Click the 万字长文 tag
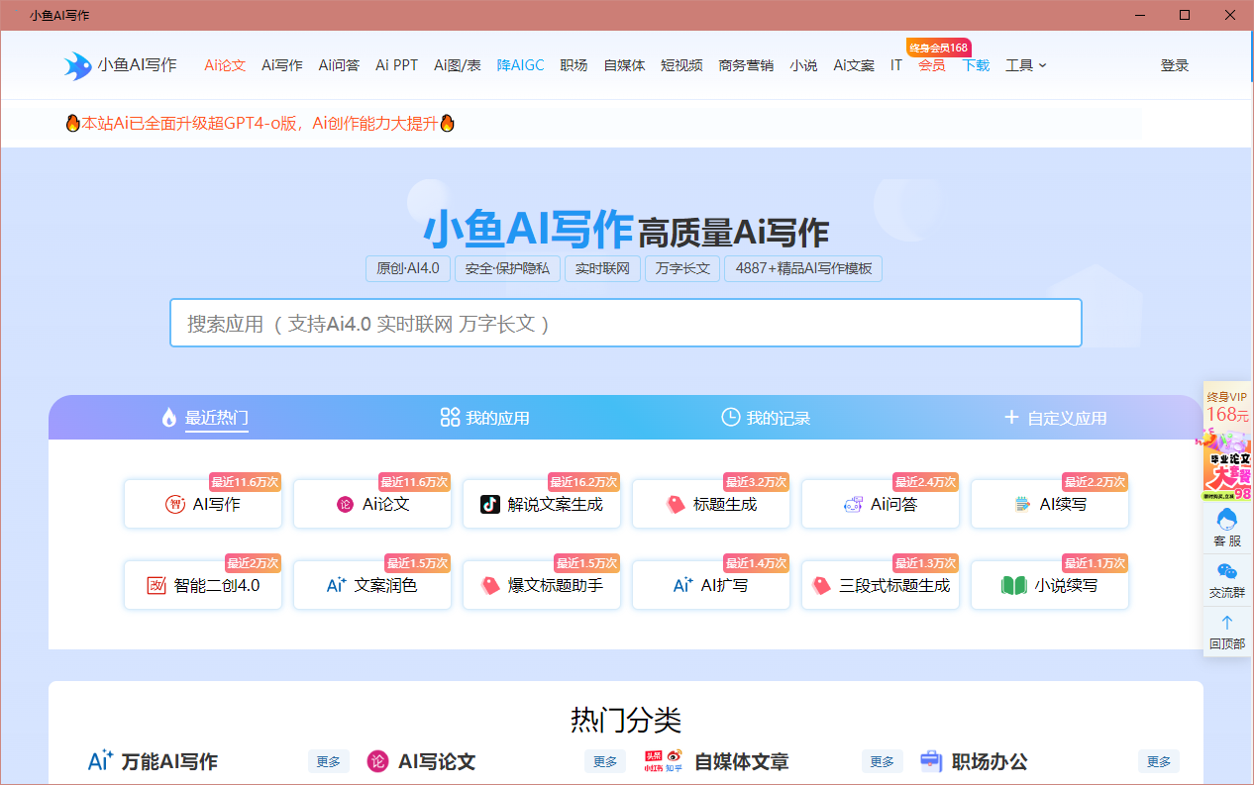The width and height of the screenshot is (1254, 785). 682,268
